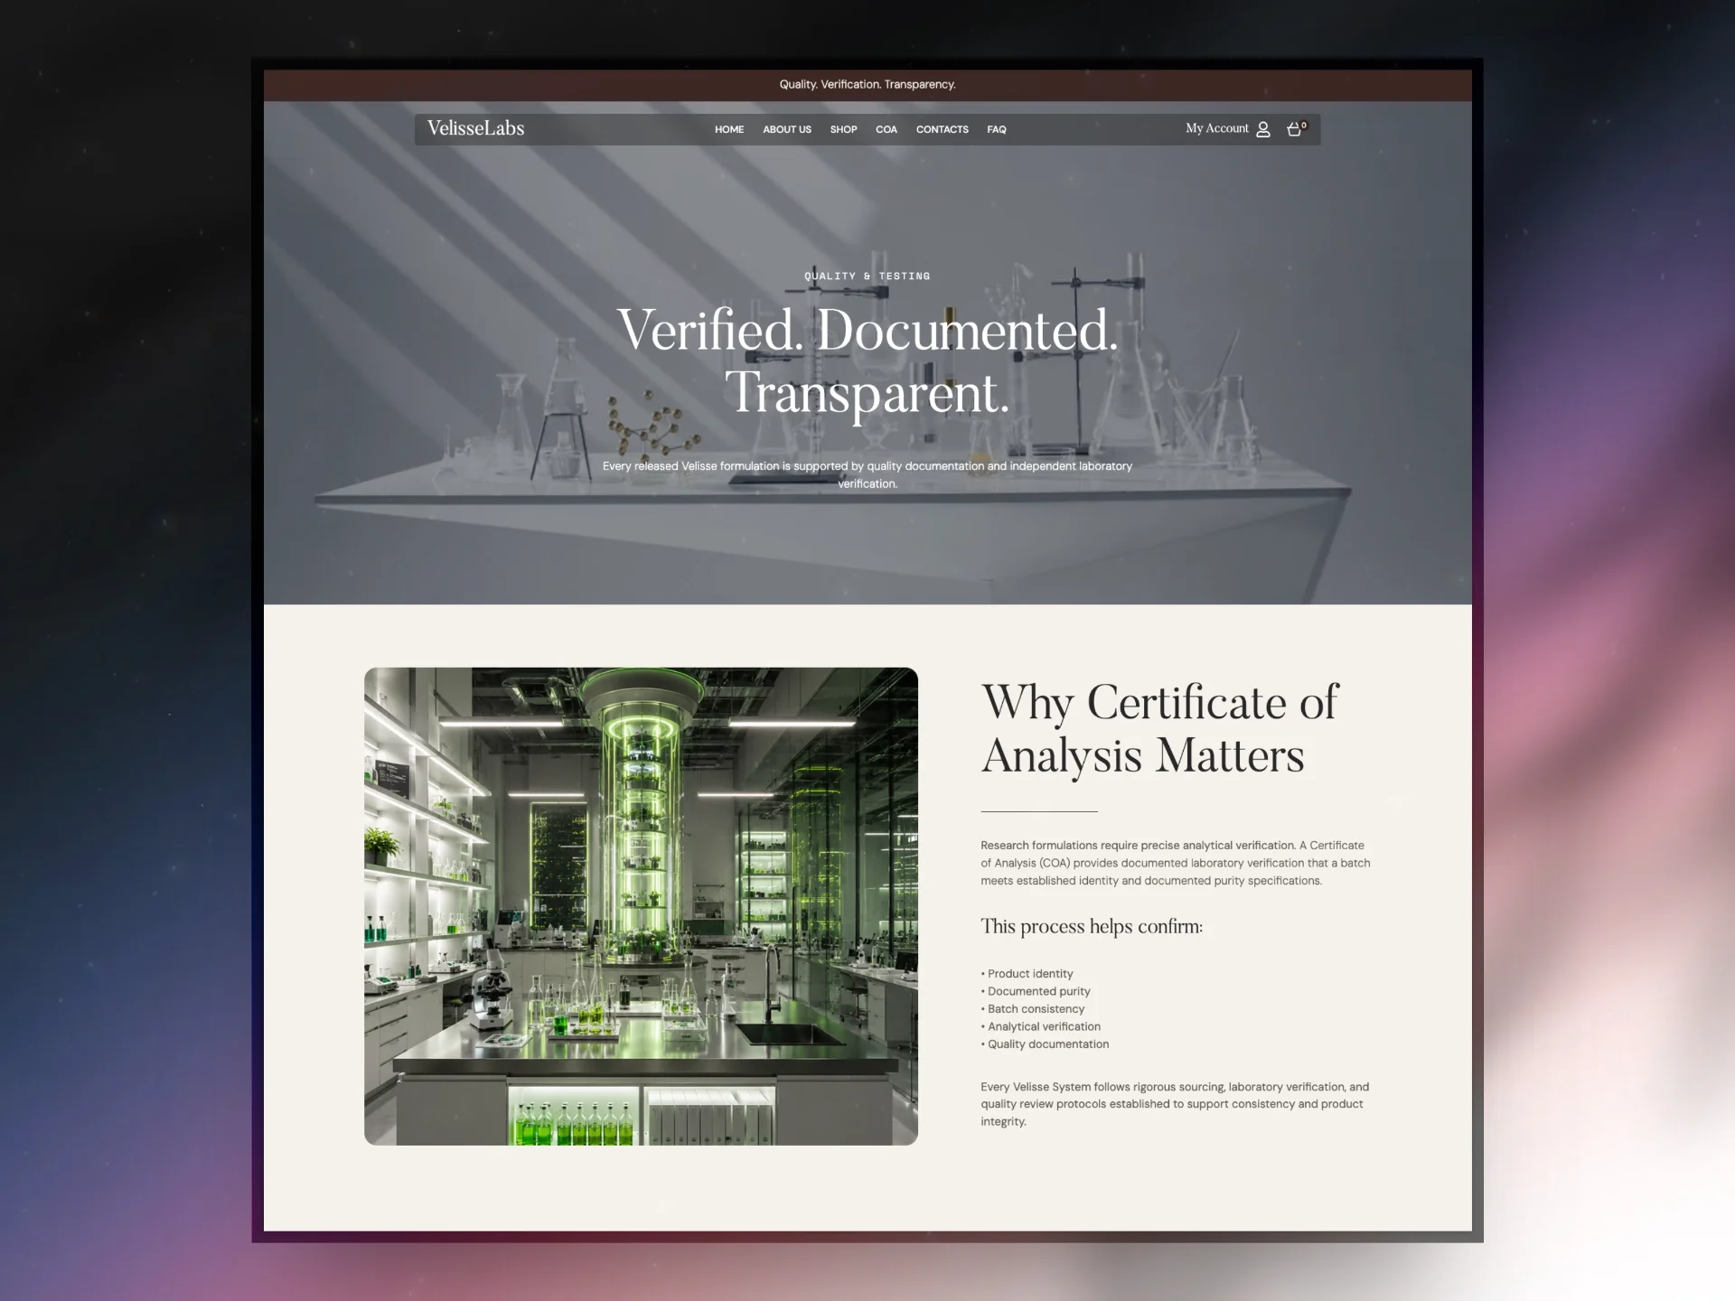Click the paragraph starting 'Every Velisse System follows'
This screenshot has width=1735, height=1301.
[x=1175, y=1104]
